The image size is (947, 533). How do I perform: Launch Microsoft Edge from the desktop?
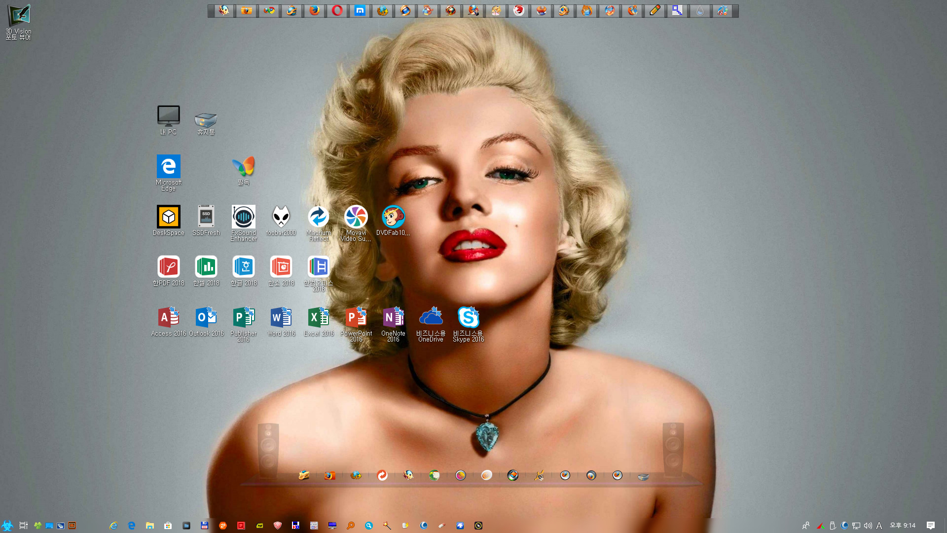click(x=168, y=173)
